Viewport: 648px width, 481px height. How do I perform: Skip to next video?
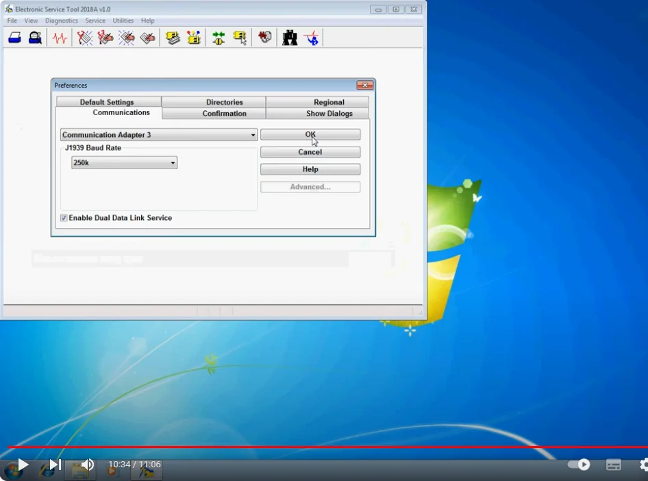click(55, 465)
